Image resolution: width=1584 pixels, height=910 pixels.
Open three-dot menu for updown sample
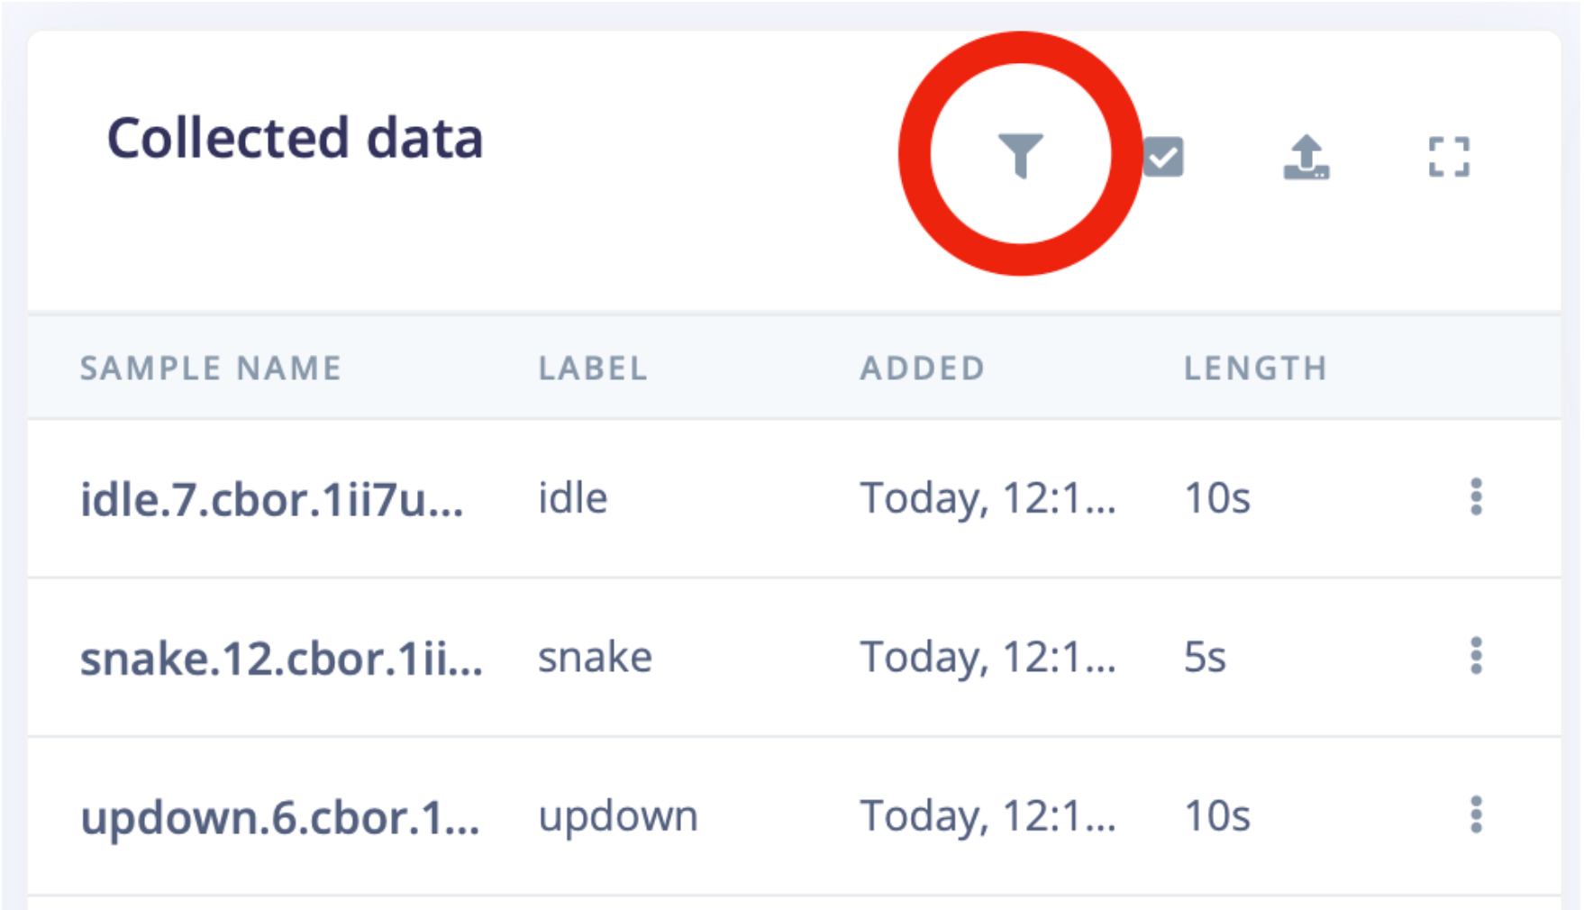click(x=1476, y=815)
